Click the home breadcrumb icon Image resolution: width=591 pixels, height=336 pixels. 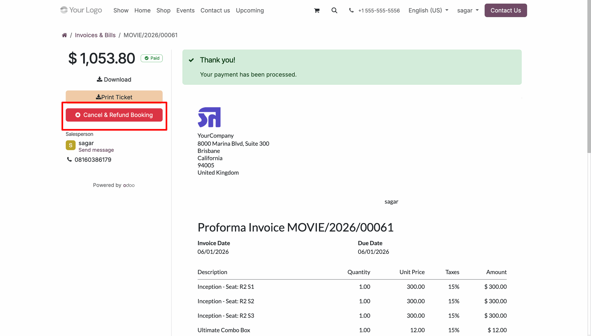point(64,35)
